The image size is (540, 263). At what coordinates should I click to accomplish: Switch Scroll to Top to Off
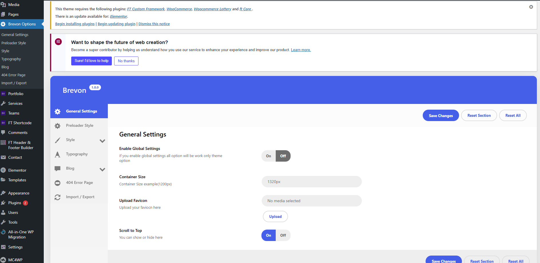click(x=283, y=235)
